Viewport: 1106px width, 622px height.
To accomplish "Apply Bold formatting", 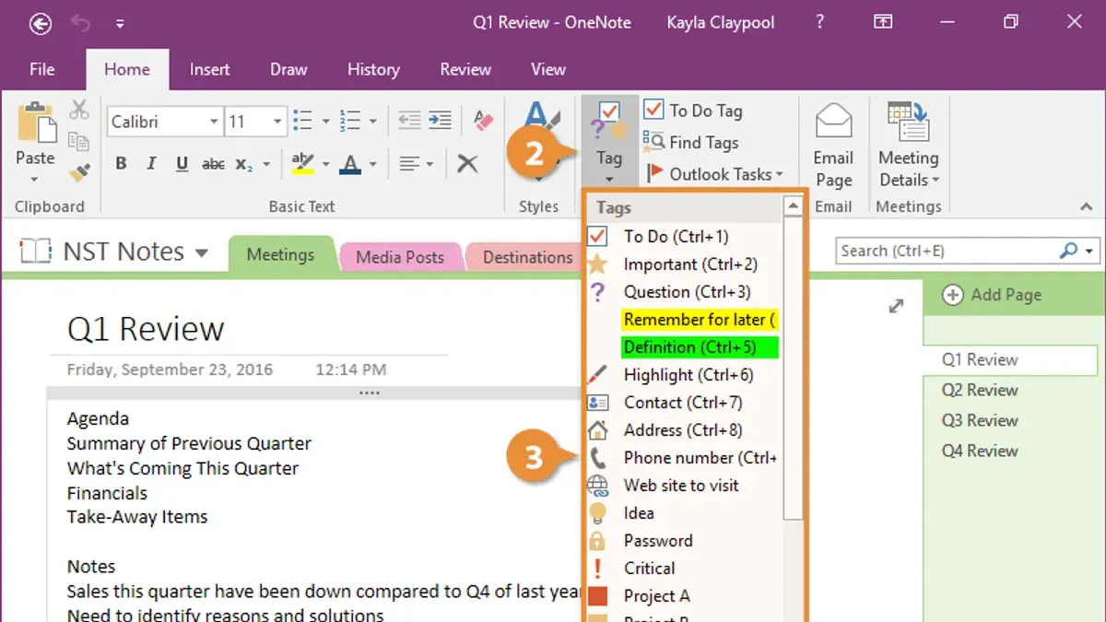I will click(121, 164).
